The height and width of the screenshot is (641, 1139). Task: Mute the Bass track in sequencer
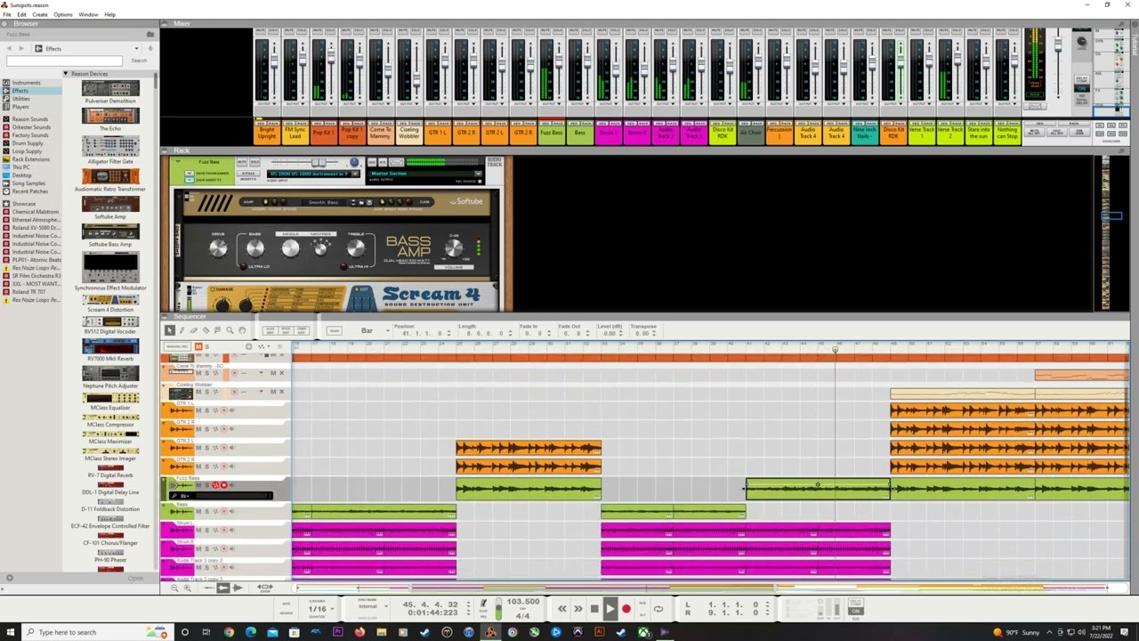click(198, 511)
